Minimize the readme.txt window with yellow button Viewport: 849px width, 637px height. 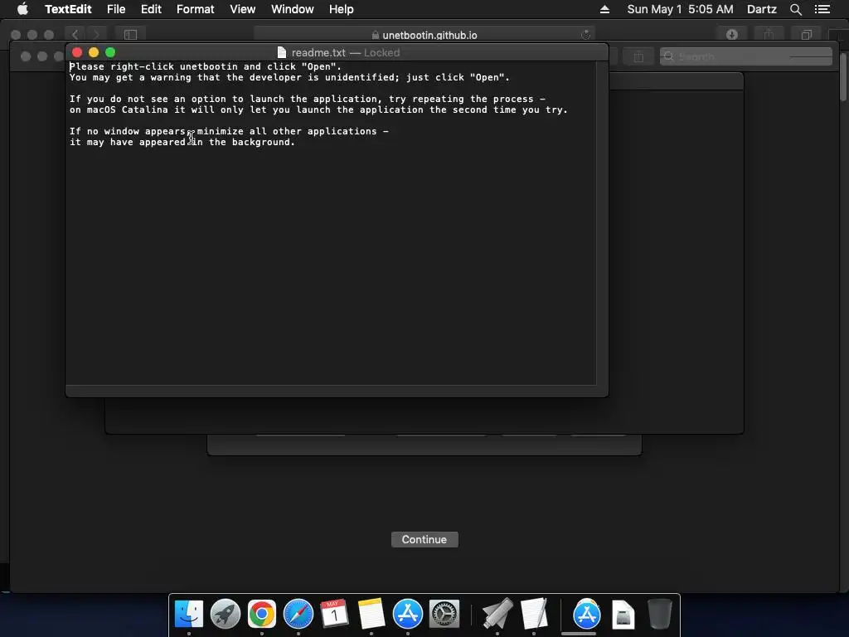coord(94,52)
